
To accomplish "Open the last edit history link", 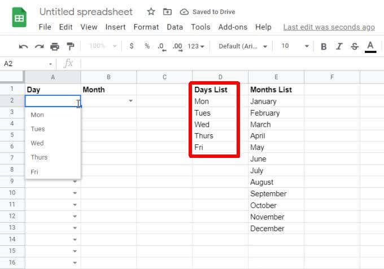I will [329, 27].
